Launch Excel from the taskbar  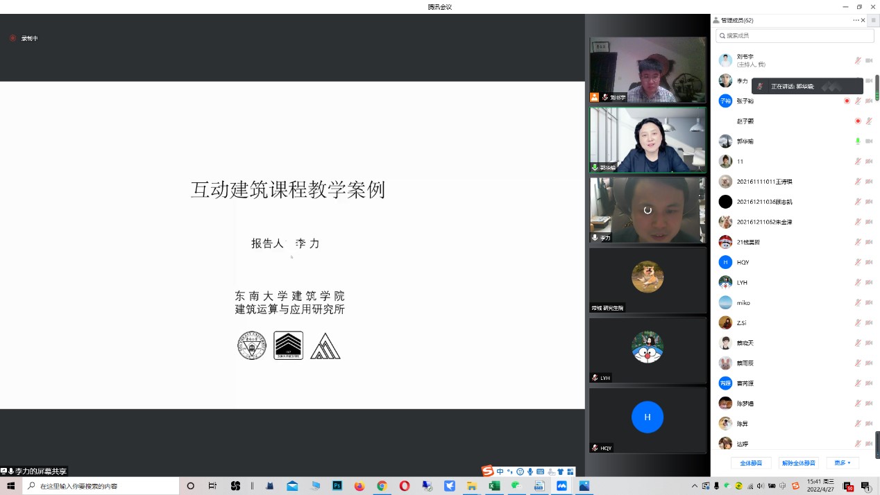[494, 486]
